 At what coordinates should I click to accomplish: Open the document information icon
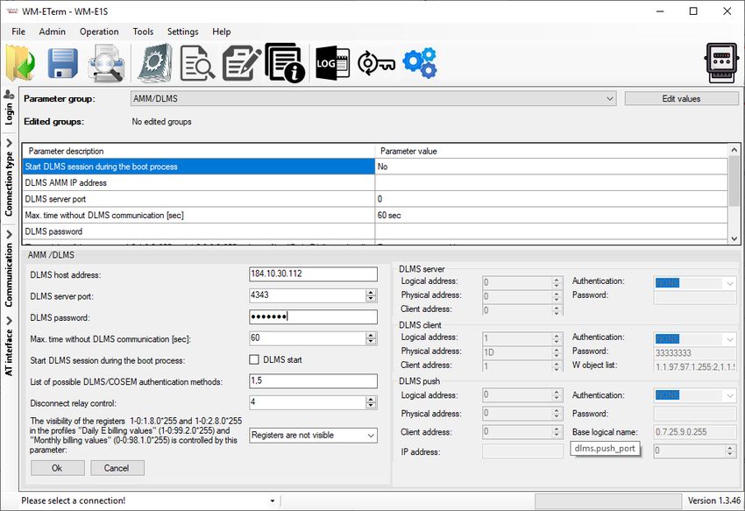click(285, 63)
